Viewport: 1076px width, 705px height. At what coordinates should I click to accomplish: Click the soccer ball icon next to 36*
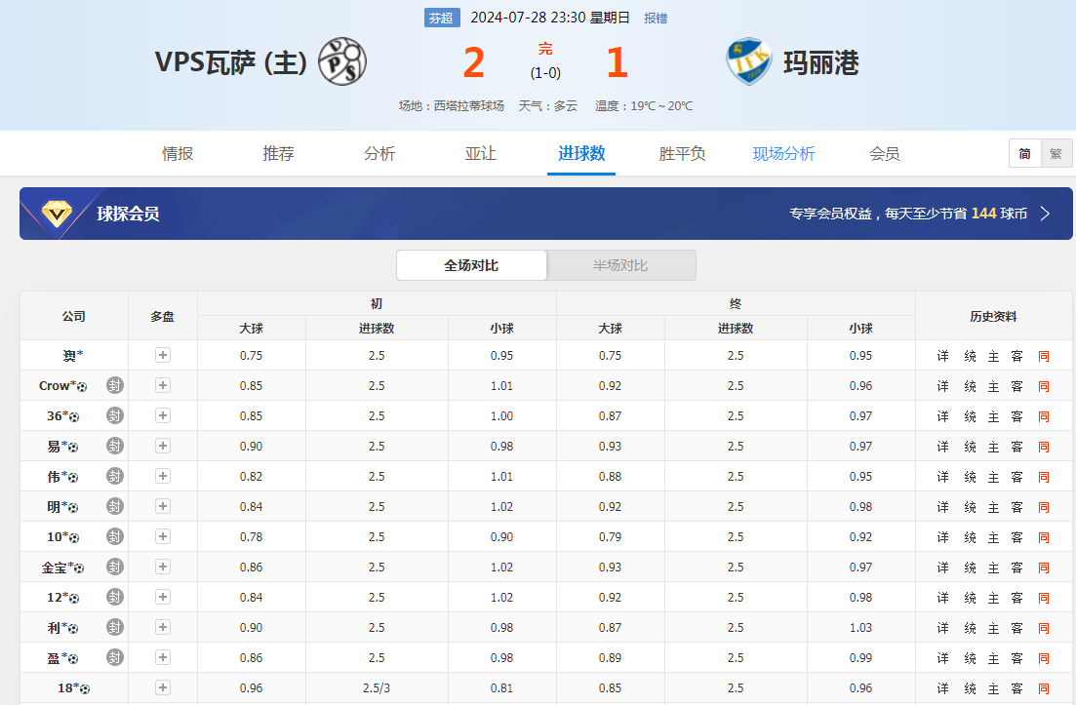74,417
